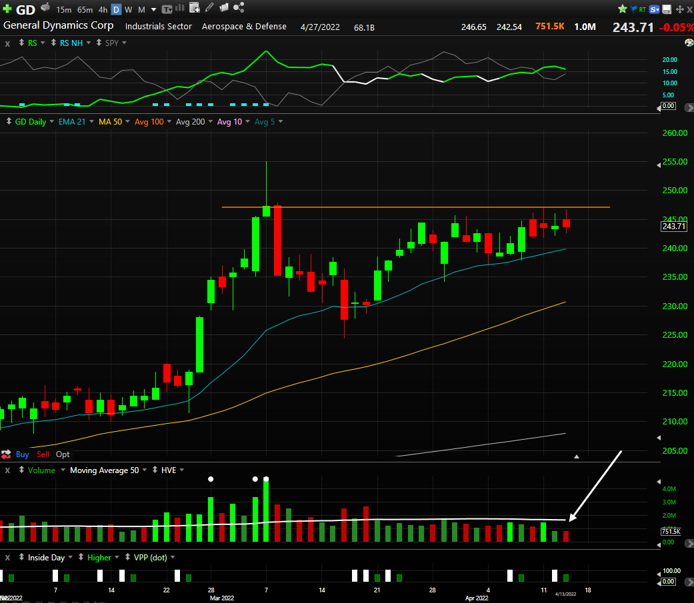694x603 pixels.
Task: Click the Buy/Sell trade arrows icon
Action: [x=6, y=454]
